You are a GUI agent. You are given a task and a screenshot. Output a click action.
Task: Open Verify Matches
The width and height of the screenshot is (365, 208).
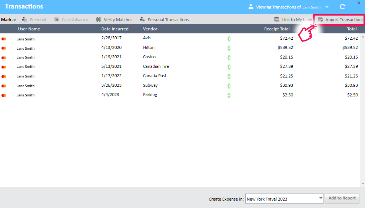pyautogui.click(x=114, y=20)
